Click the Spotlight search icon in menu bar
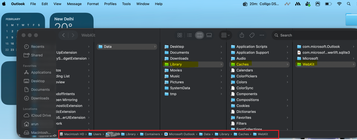This screenshot has width=357, height=140. tap(349, 4)
